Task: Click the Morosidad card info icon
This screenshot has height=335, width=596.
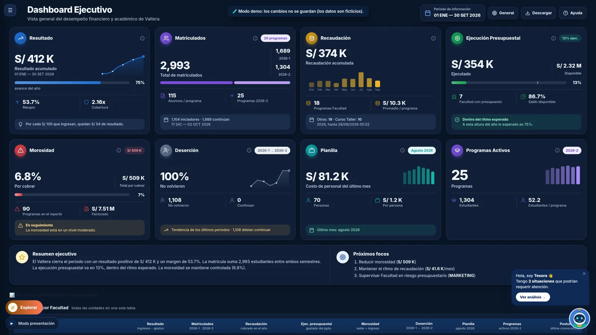Action: click(118, 150)
